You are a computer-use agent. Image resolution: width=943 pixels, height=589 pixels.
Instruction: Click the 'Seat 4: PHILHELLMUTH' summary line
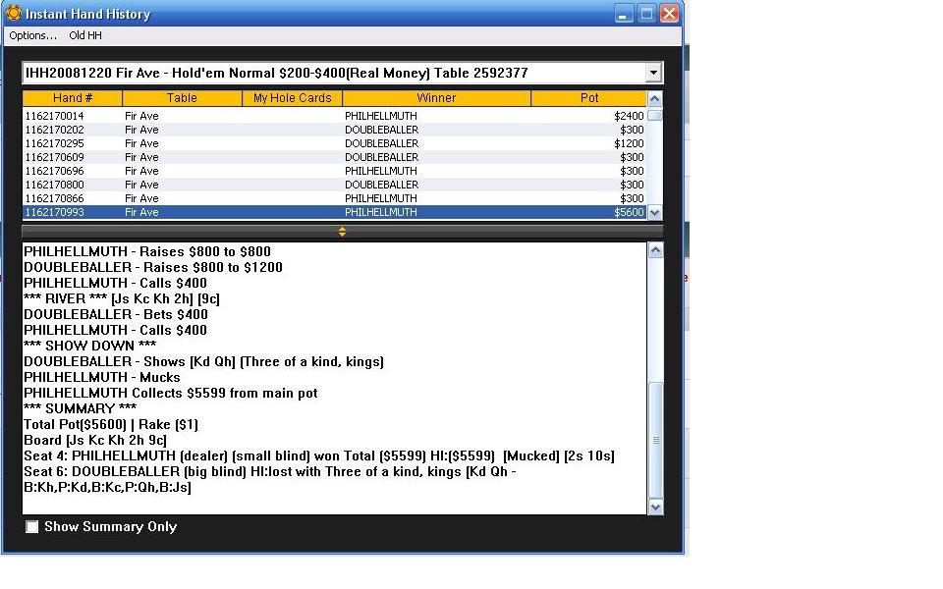(x=319, y=455)
